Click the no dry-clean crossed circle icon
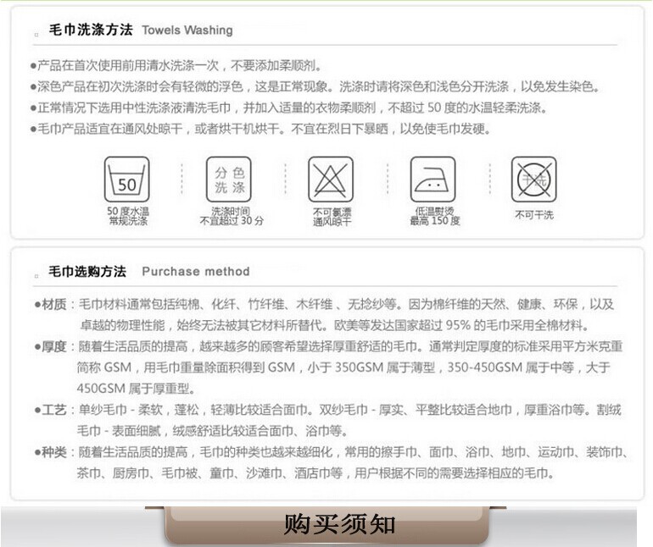This screenshot has width=653, height=547. 534,180
